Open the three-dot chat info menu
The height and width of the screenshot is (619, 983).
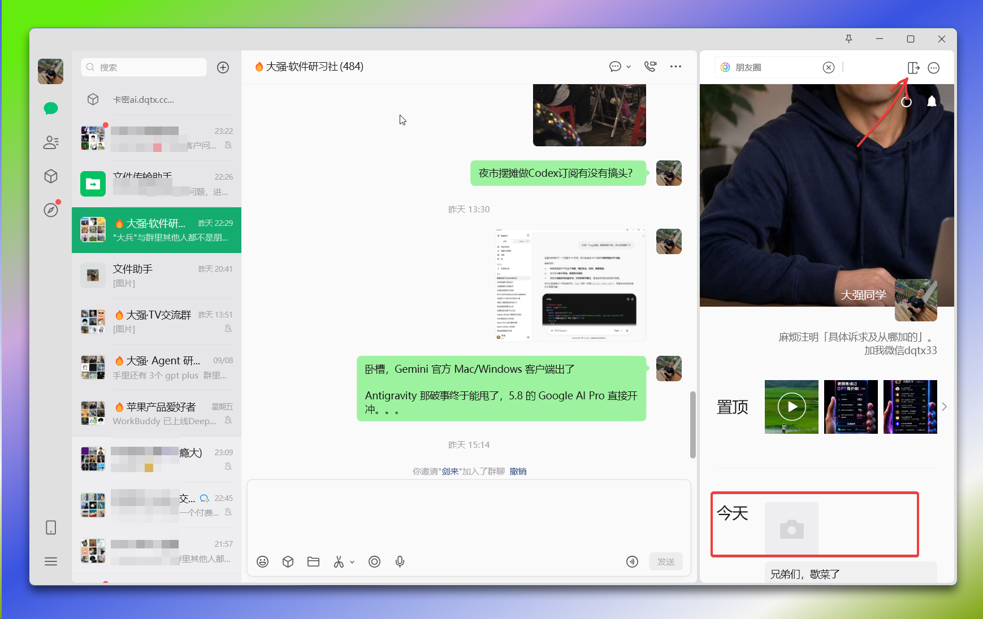[x=675, y=66]
